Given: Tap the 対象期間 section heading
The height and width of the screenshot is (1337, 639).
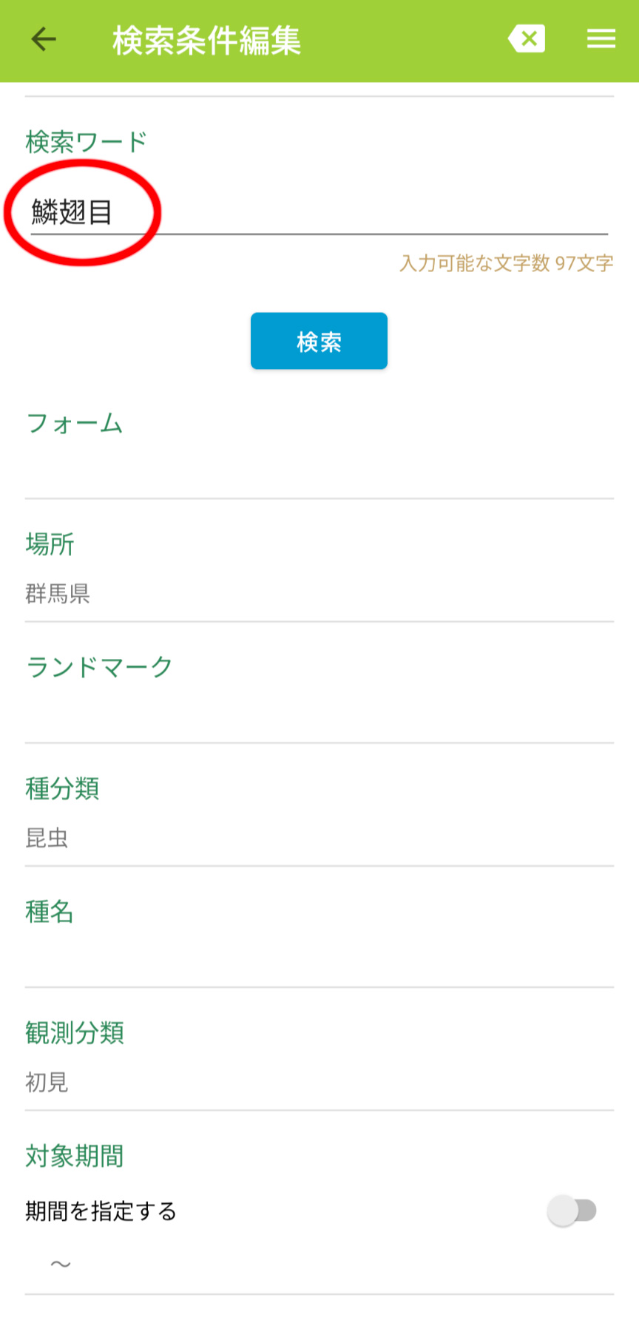Looking at the screenshot, I should pos(75,1156).
